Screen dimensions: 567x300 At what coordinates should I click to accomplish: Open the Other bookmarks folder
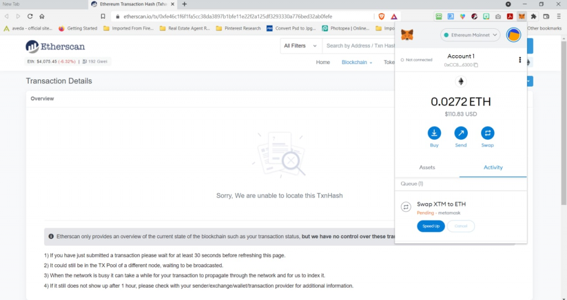(544, 28)
